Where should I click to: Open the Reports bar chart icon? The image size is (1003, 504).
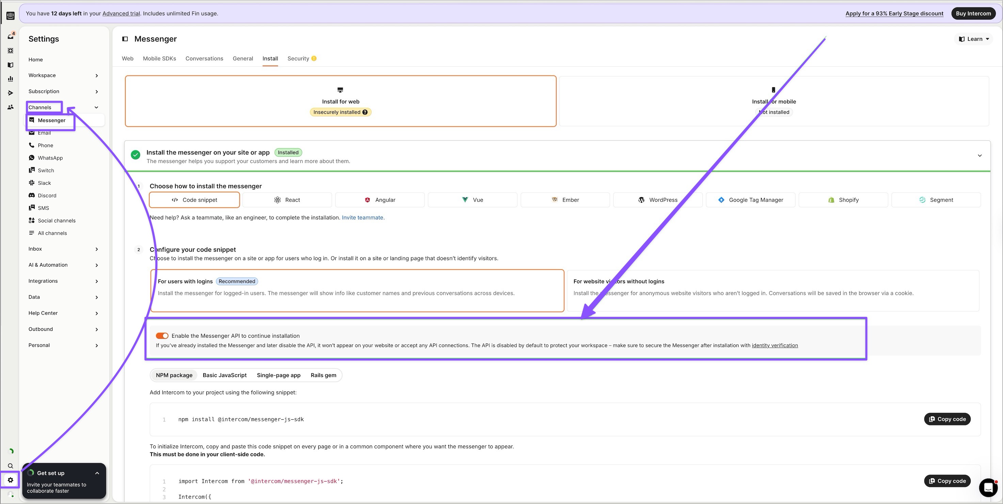pyautogui.click(x=11, y=79)
